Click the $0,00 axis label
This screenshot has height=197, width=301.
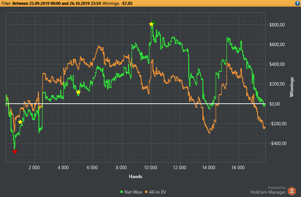pyautogui.click(x=275, y=104)
